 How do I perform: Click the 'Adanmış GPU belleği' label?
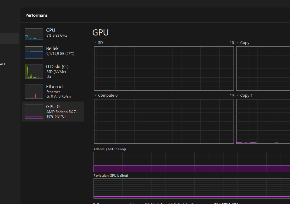(x=110, y=149)
